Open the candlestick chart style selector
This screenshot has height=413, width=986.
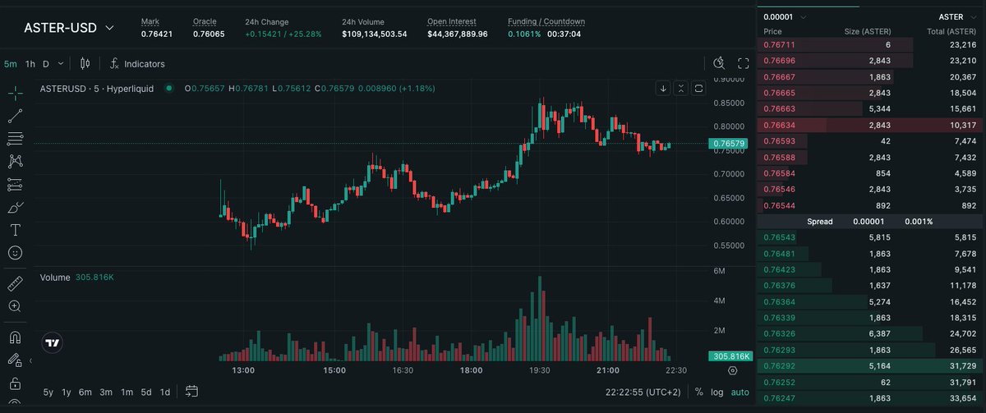(x=85, y=63)
